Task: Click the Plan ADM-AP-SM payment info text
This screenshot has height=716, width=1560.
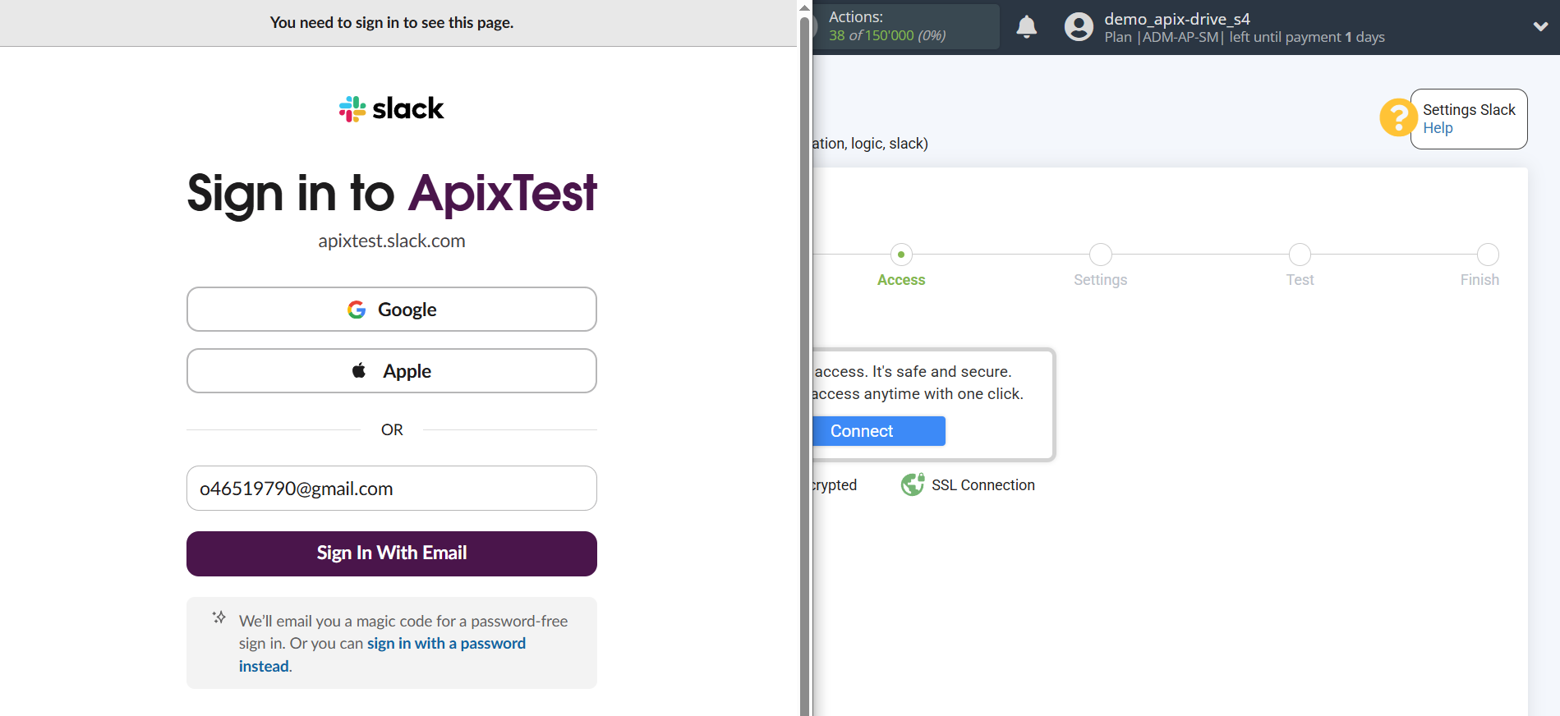Action: tap(1245, 37)
